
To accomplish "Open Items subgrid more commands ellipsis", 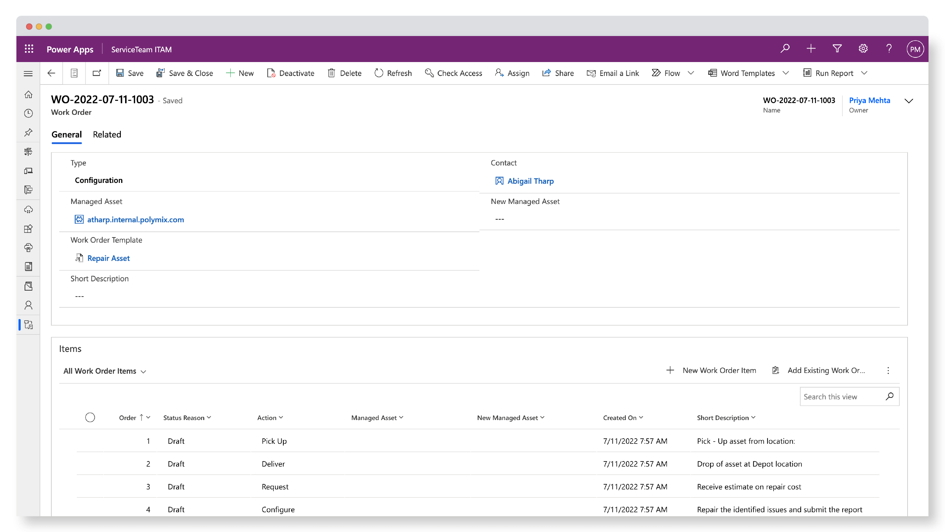I will (888, 370).
